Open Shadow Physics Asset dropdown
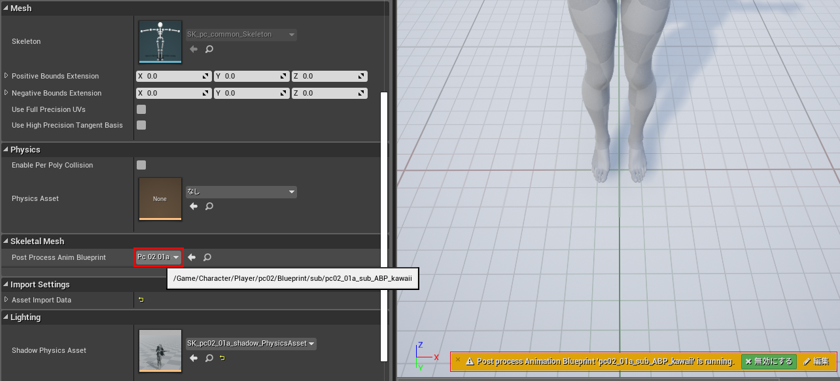Screen dimensions: 840x381 pyautogui.click(x=251, y=343)
